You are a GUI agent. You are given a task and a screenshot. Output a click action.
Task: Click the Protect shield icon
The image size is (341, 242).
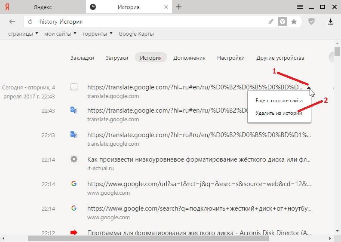tap(312, 21)
